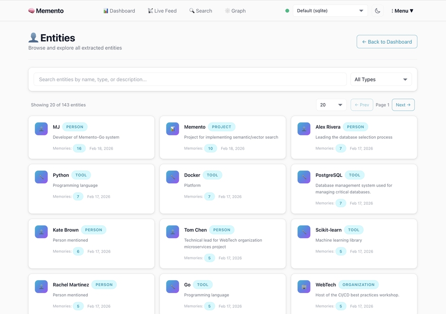446x314 pixels.
Task: Open the Default (sqlite) database dropdown
Action: tap(330, 11)
